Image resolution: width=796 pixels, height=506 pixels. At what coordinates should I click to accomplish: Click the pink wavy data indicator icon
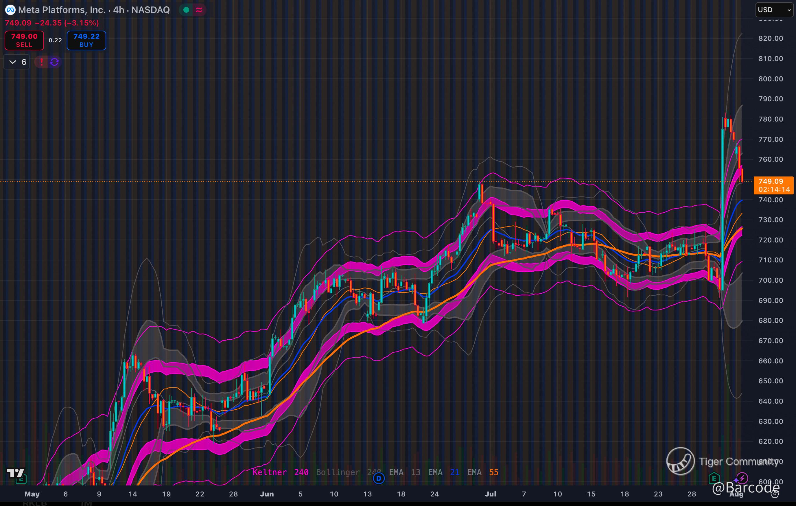(x=199, y=10)
